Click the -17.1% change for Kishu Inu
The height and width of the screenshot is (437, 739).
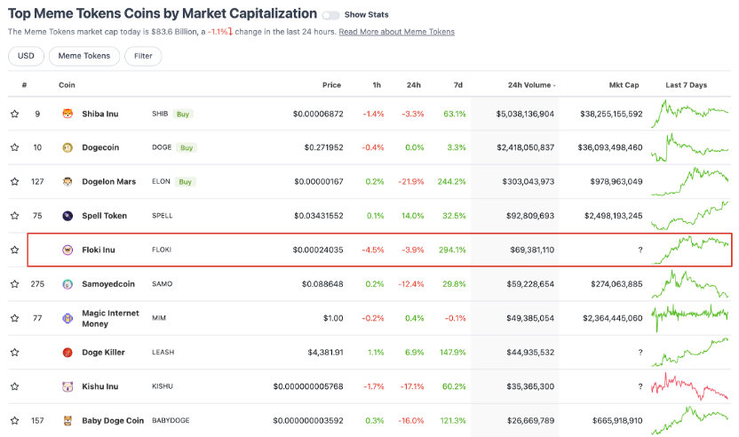tap(412, 386)
